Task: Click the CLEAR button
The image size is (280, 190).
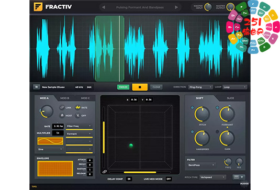Action: (156, 87)
